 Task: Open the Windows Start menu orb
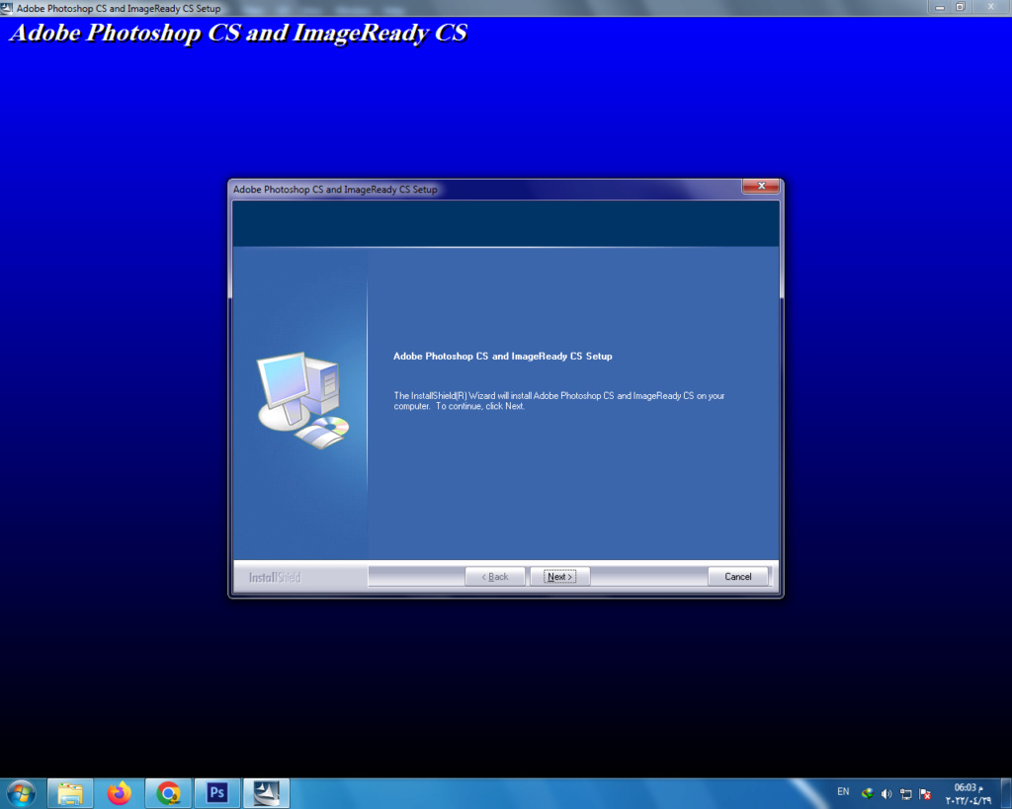click(22, 793)
